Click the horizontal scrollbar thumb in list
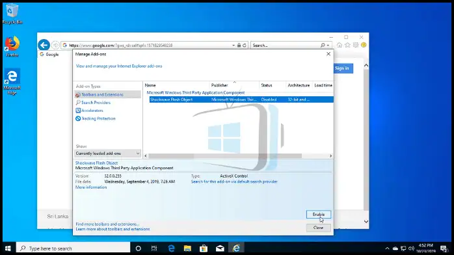This screenshot has height=255, width=454. click(225, 156)
